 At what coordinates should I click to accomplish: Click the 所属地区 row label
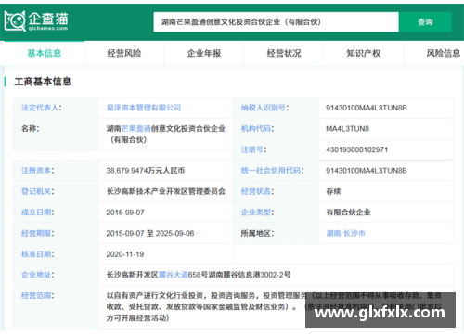coord(257,233)
